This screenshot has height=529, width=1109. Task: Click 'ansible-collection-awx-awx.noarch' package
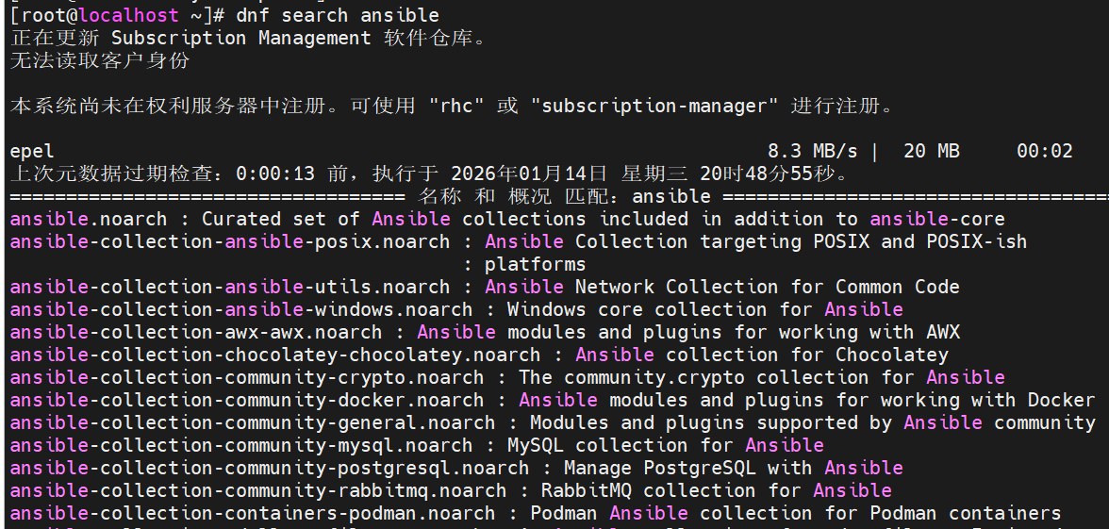click(196, 332)
